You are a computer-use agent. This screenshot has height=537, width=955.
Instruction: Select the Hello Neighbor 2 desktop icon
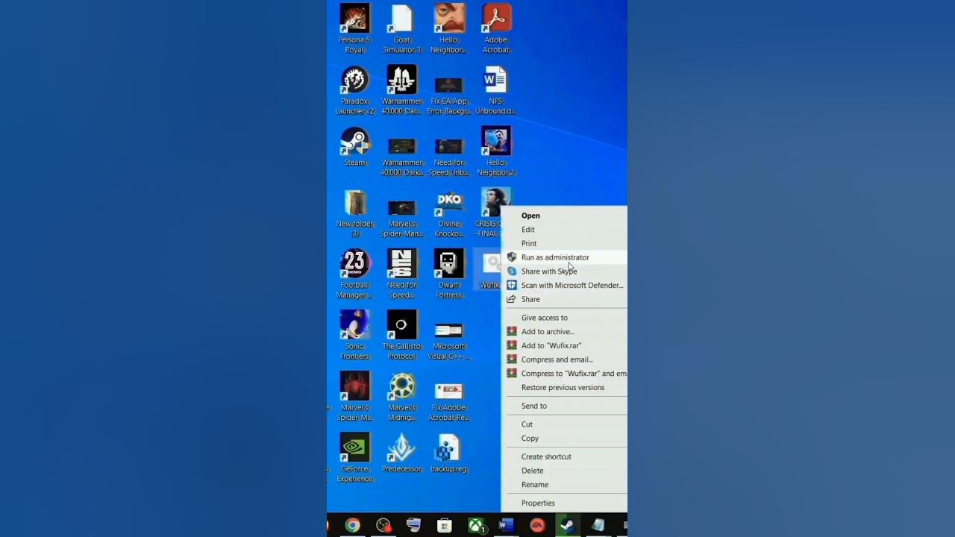496,151
